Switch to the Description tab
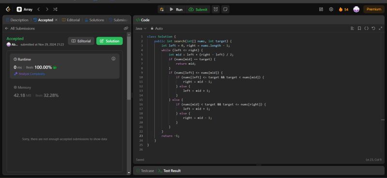Viewport: 387px width, 178px height. click(17, 20)
